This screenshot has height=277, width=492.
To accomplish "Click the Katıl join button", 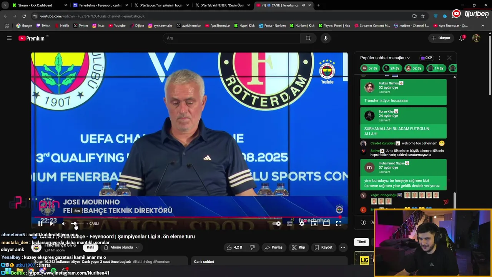I will (x=90, y=247).
